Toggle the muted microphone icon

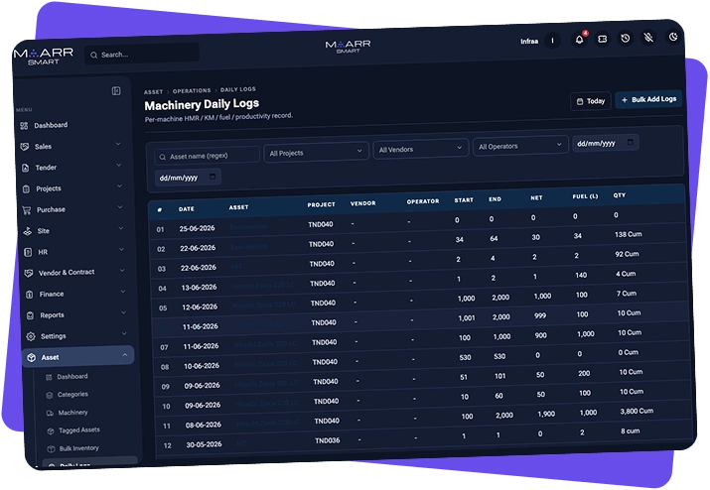tap(648, 38)
